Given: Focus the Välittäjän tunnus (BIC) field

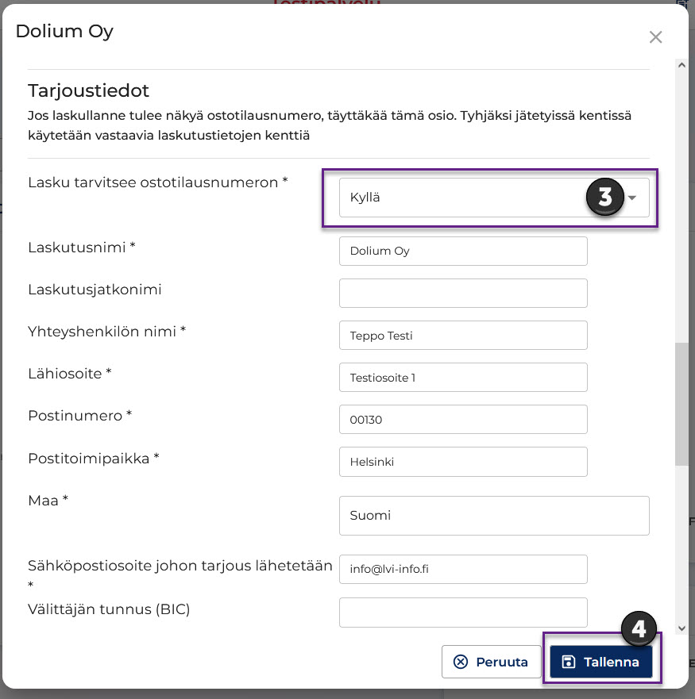Looking at the screenshot, I should [463, 612].
